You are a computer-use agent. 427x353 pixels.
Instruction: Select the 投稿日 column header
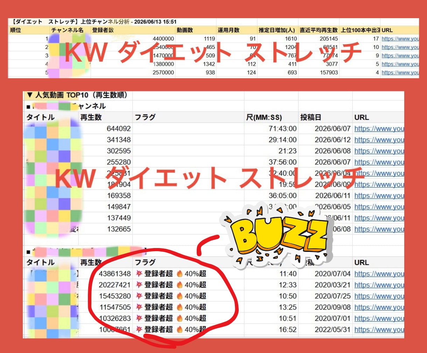(310, 118)
